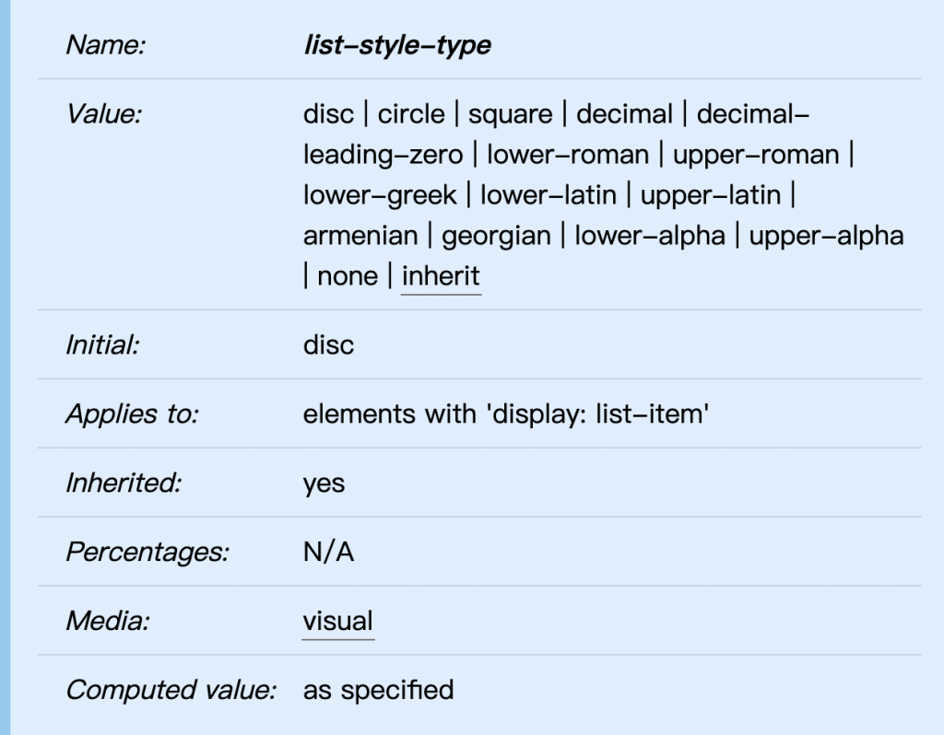Click the 'Computed value:' label
Screen dimensions: 944x735
point(171,690)
